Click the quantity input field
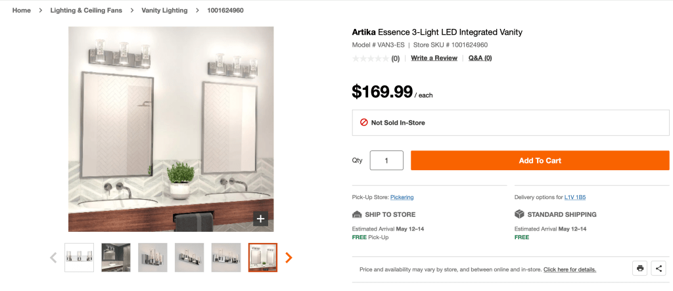Image resolution: width=673 pixels, height=291 pixels. tap(386, 160)
